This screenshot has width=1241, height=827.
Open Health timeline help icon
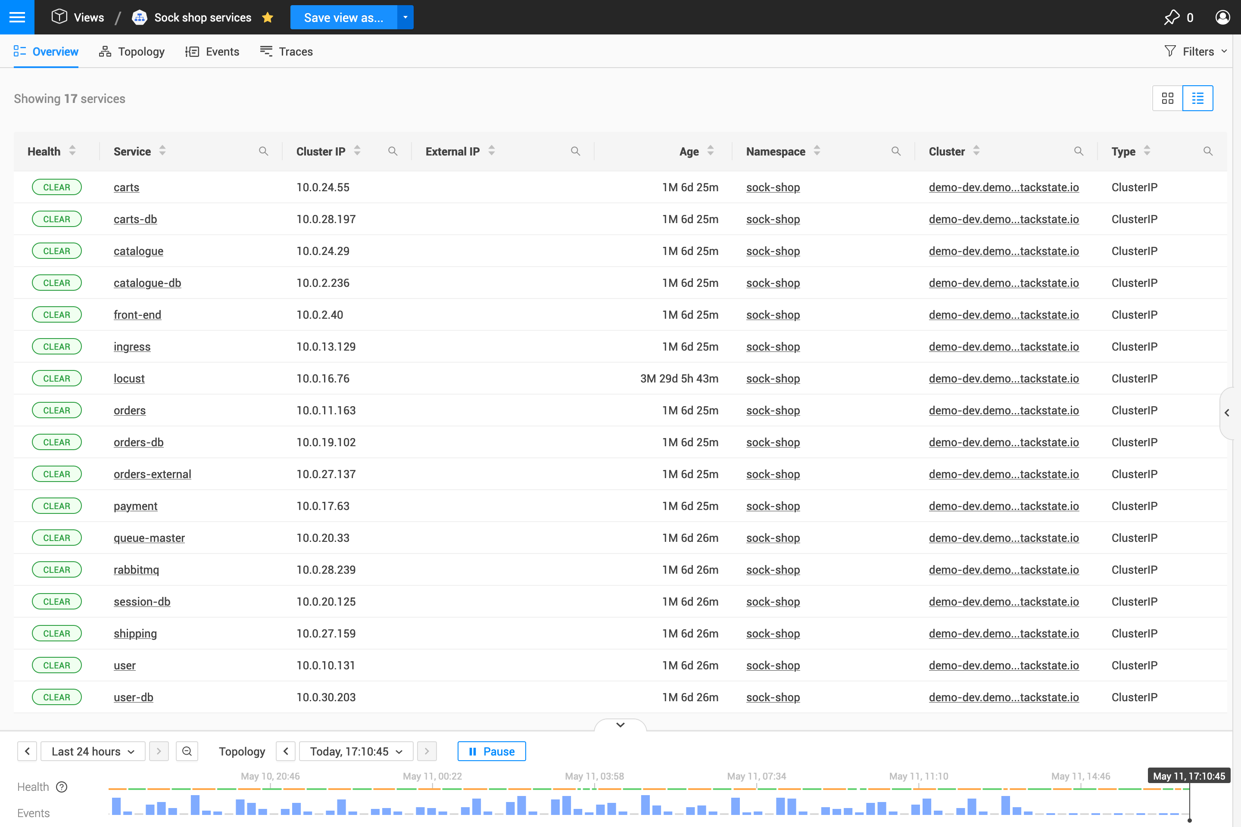pyautogui.click(x=62, y=787)
